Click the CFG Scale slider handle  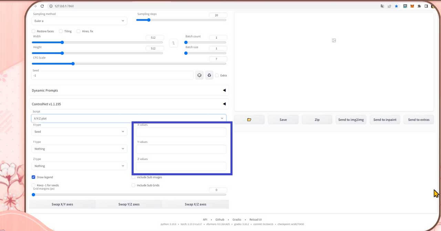(x=73, y=64)
